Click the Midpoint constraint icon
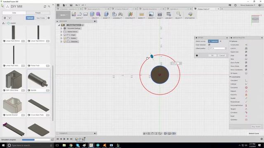 click(246, 91)
